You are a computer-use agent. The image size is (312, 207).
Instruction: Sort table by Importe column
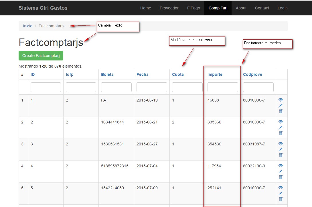click(215, 74)
